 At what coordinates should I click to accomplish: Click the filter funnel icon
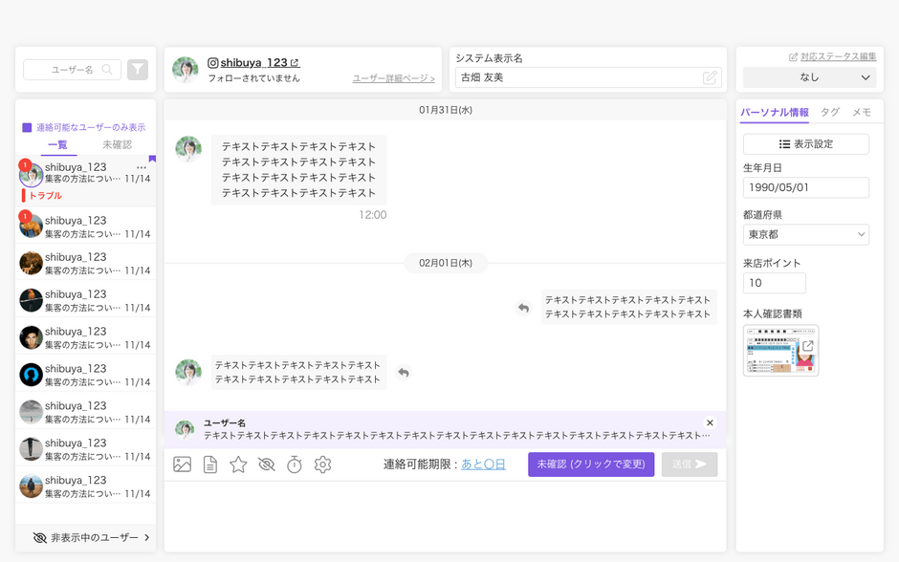pyautogui.click(x=137, y=70)
